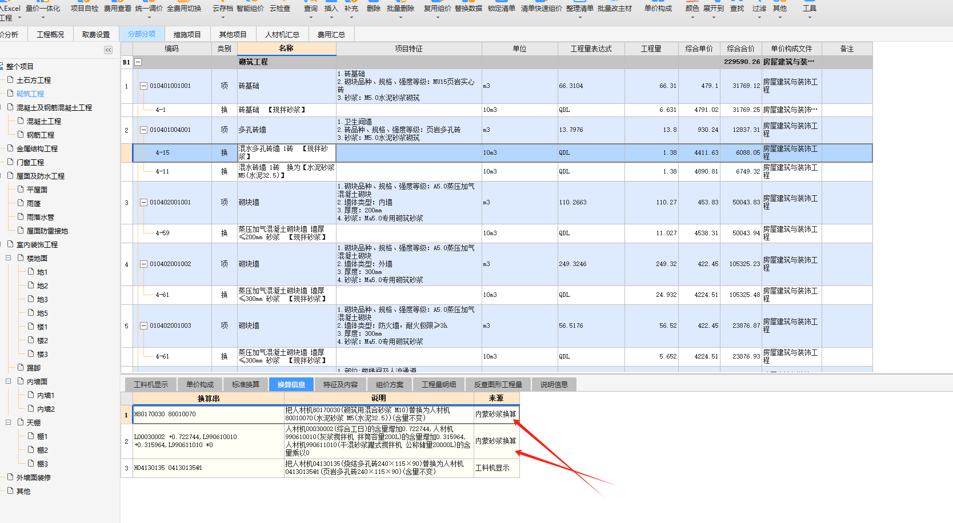Open 工料机显示 bottom tab
The image size is (953, 523).
[x=151, y=384]
